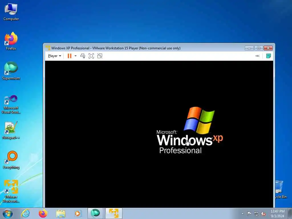Open the Windows Start menu orb
Screen dimensions: 292x219
tap(8, 213)
